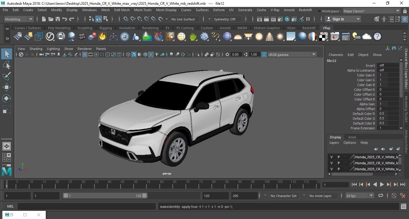The image size is (409, 219).
Task: Activate the Rotate tool in the toolbox
Action: [7, 98]
